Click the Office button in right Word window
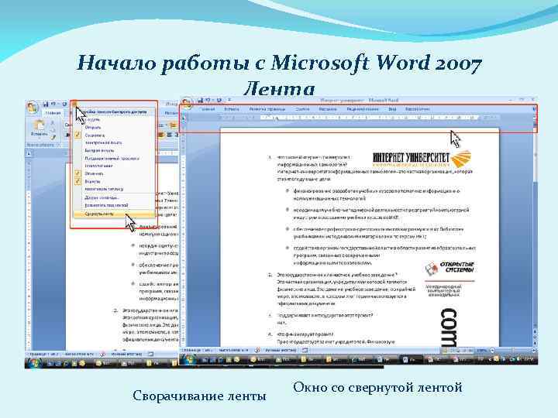The image size is (558, 418). pos(188,103)
